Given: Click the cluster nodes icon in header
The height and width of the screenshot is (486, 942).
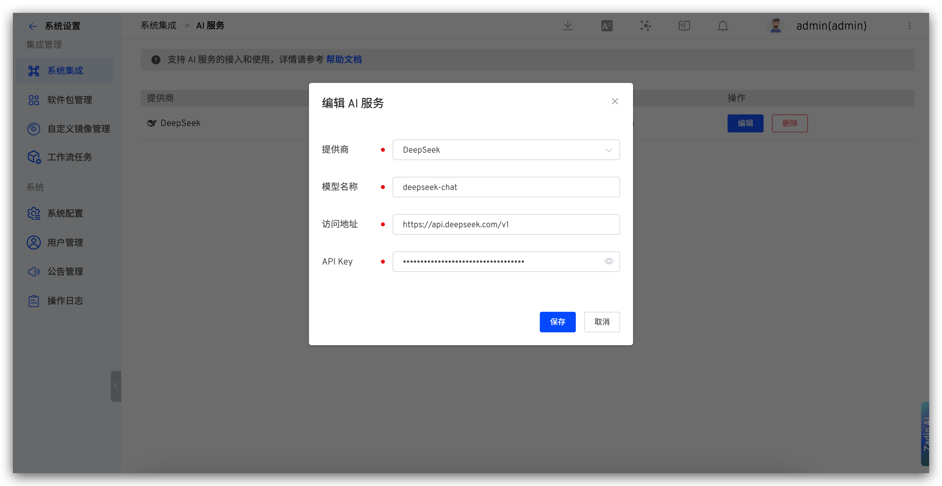Looking at the screenshot, I should [x=646, y=26].
